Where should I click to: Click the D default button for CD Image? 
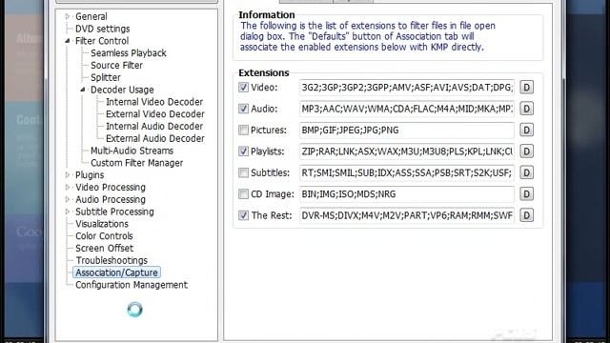pos(526,193)
